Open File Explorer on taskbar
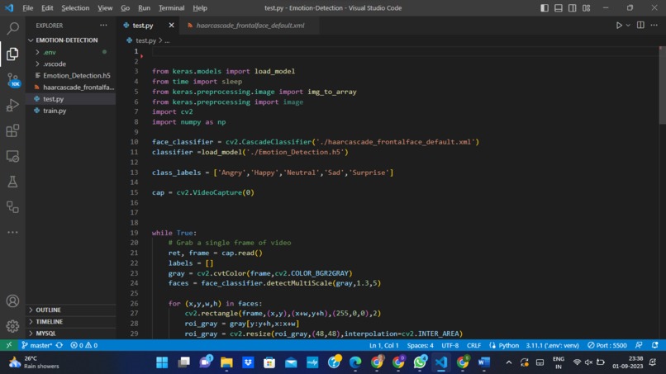The height and width of the screenshot is (374, 666). click(x=226, y=362)
